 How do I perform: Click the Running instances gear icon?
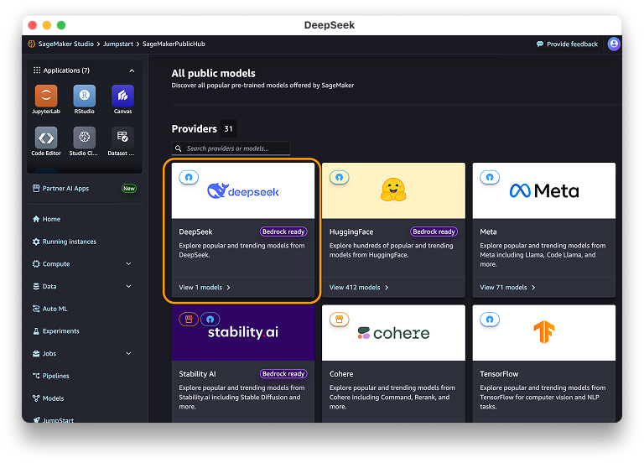(36, 242)
